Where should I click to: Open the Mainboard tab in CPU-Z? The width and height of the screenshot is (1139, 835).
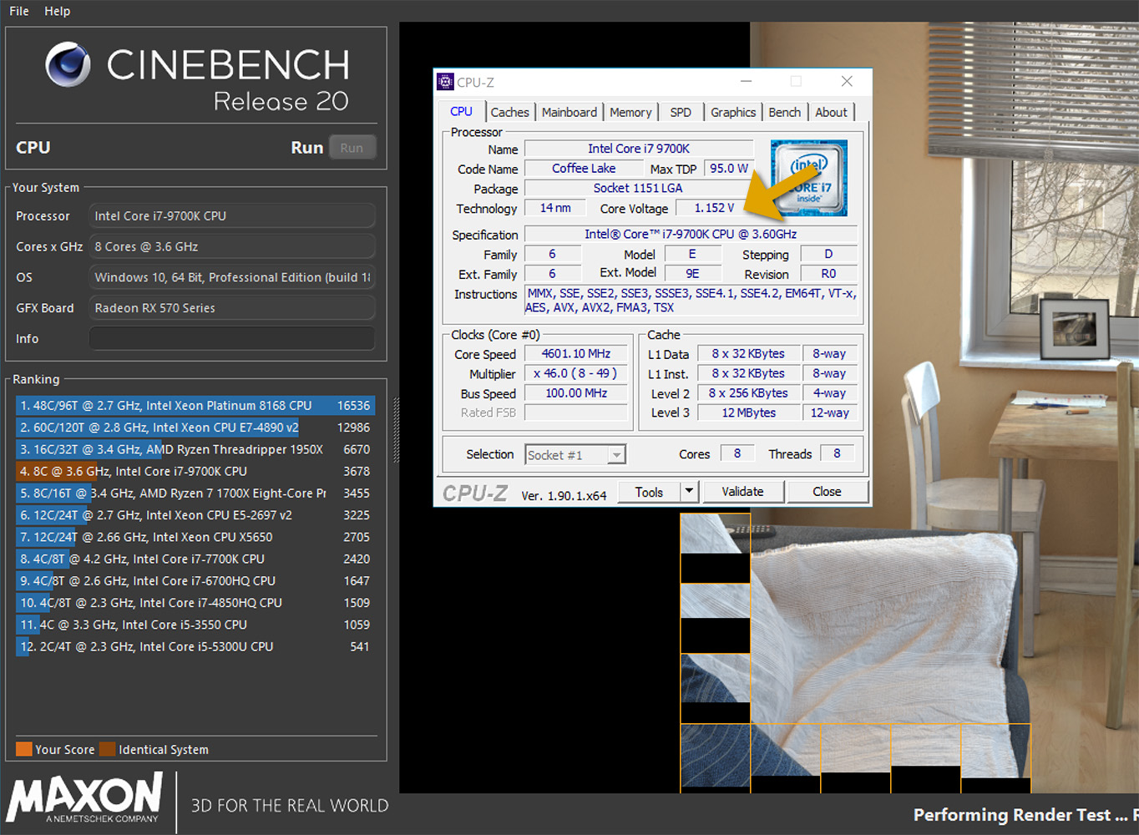(x=569, y=112)
